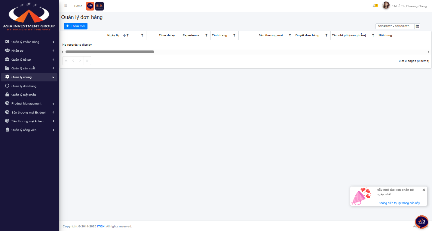Viewport: 432px width, 231px height.
Task: Click filter icon on Ngày lập column
Action: pyautogui.click(x=128, y=35)
